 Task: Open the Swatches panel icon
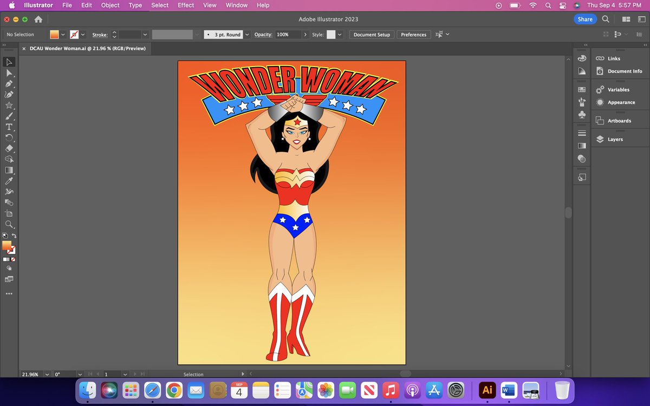pos(582,89)
